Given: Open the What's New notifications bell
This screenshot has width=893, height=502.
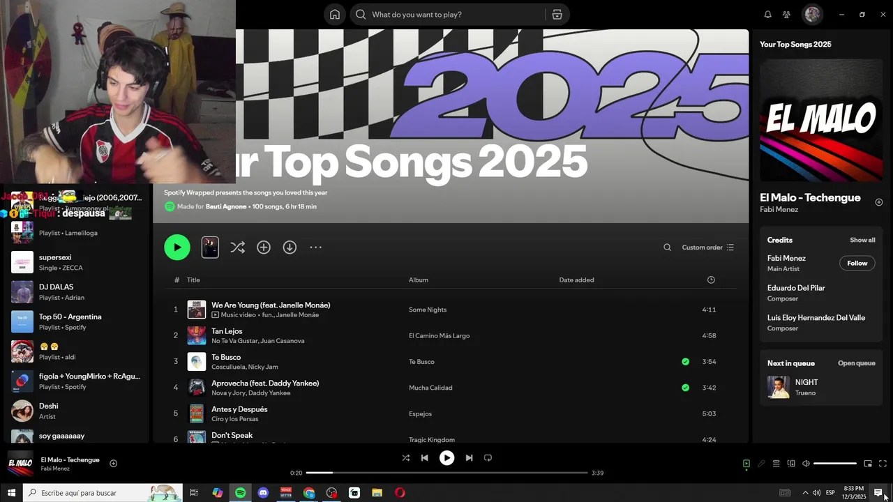Looking at the screenshot, I should [767, 15].
